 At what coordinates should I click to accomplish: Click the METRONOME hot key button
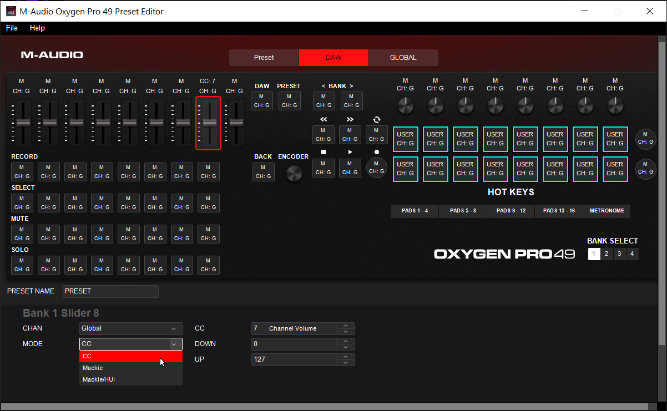pyautogui.click(x=607, y=211)
